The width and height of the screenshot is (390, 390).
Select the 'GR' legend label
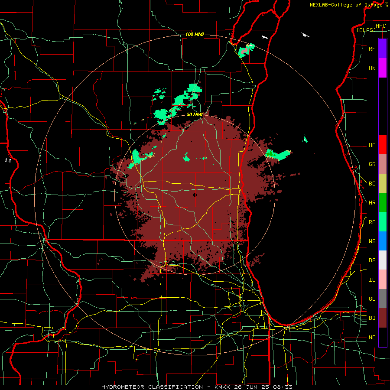pos(372,164)
